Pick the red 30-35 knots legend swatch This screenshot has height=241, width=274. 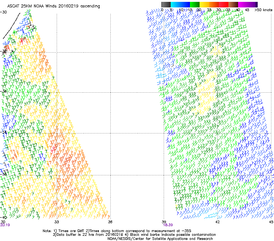[x=224, y=4]
